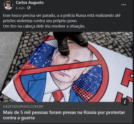Click the info icon on link preview
134x124 pixels.
pyautogui.click(x=125, y=102)
